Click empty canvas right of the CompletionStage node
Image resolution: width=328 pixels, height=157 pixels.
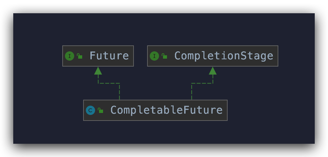pyautogui.click(x=296, y=56)
